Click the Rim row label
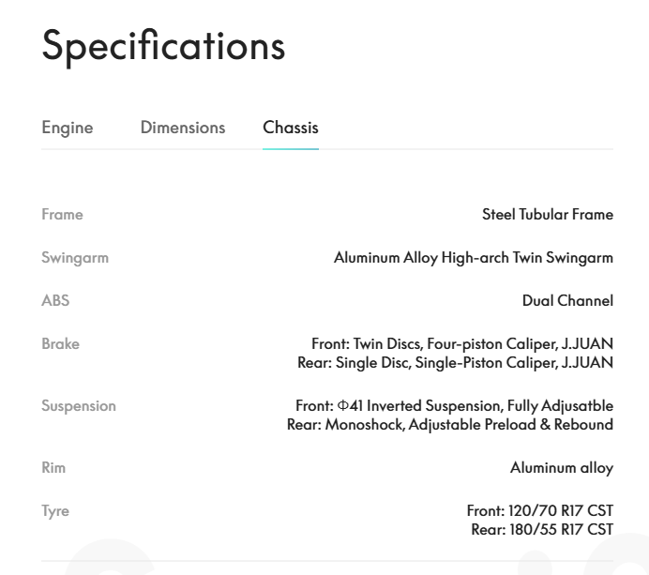 (x=53, y=467)
